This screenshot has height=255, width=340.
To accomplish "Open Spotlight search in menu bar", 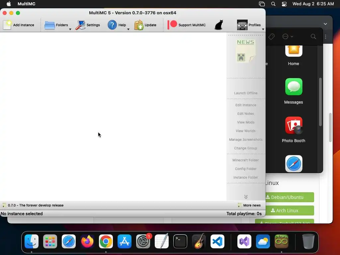I will click(273, 4).
